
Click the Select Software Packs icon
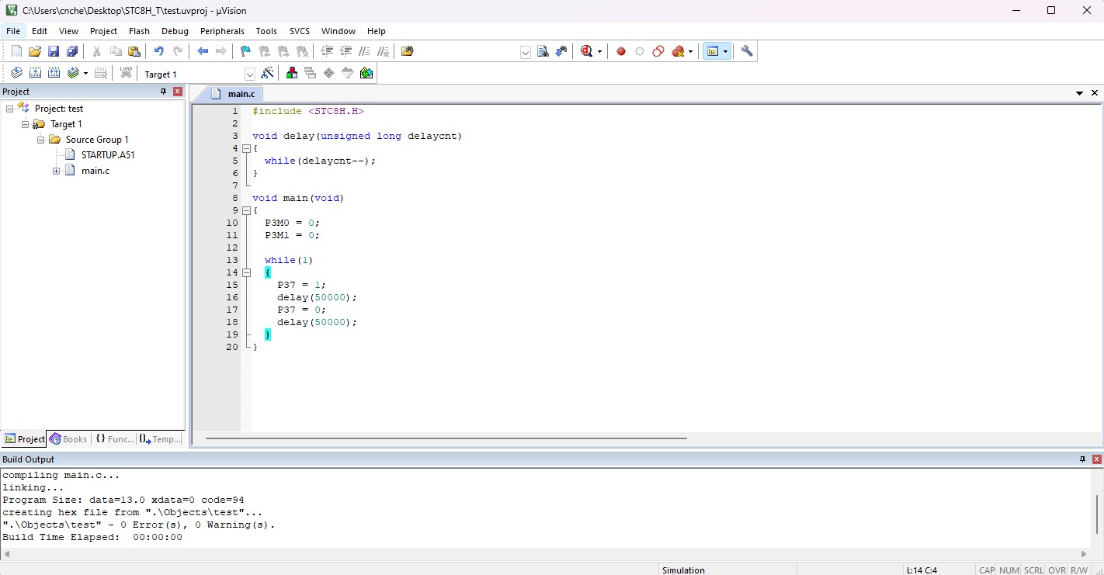point(348,73)
